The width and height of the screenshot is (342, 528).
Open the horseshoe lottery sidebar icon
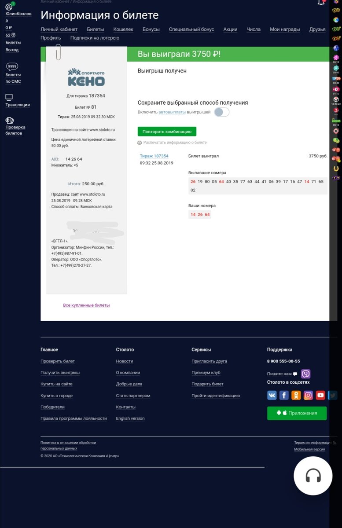tap(336, 168)
